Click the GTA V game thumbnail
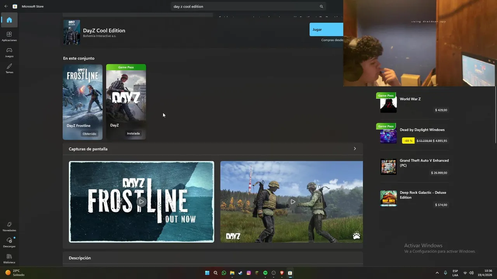The height and width of the screenshot is (279, 497). pos(388,167)
